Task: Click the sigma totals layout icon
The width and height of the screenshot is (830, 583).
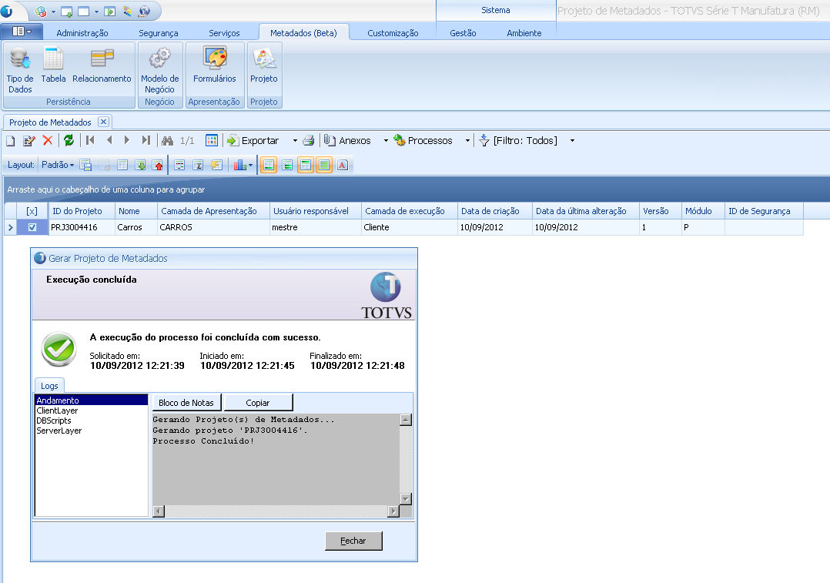Action: (198, 166)
